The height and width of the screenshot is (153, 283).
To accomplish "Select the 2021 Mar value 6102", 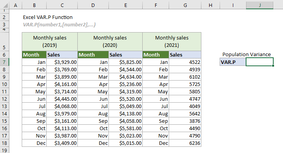I will (185, 77).
